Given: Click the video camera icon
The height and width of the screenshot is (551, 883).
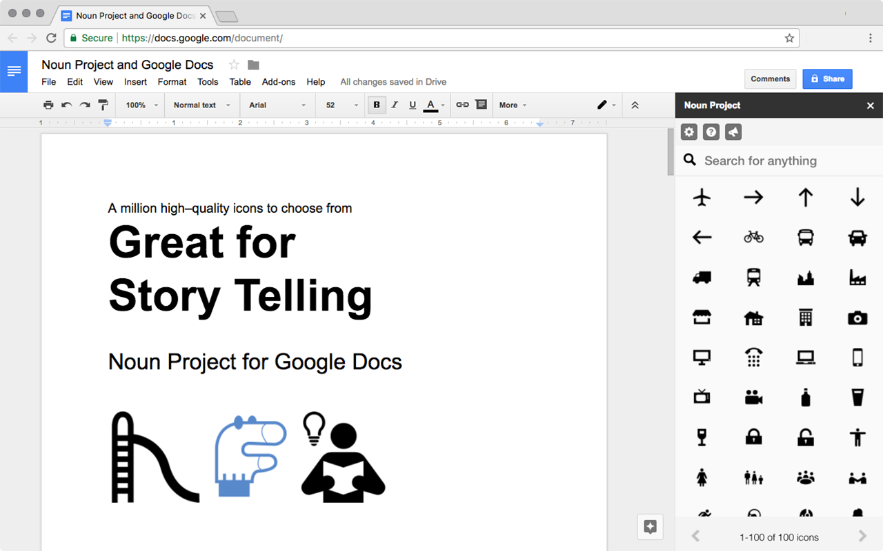Looking at the screenshot, I should (x=753, y=397).
